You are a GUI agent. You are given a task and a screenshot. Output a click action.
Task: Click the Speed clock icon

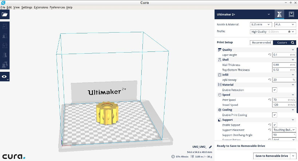pyautogui.click(x=220, y=95)
